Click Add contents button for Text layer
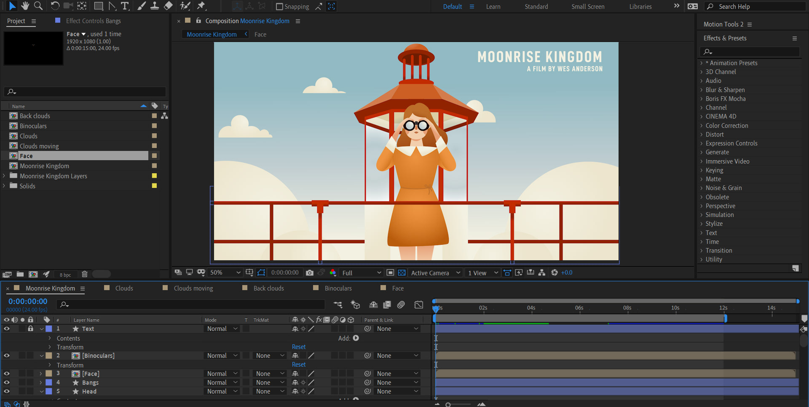This screenshot has width=809, height=407. [356, 338]
